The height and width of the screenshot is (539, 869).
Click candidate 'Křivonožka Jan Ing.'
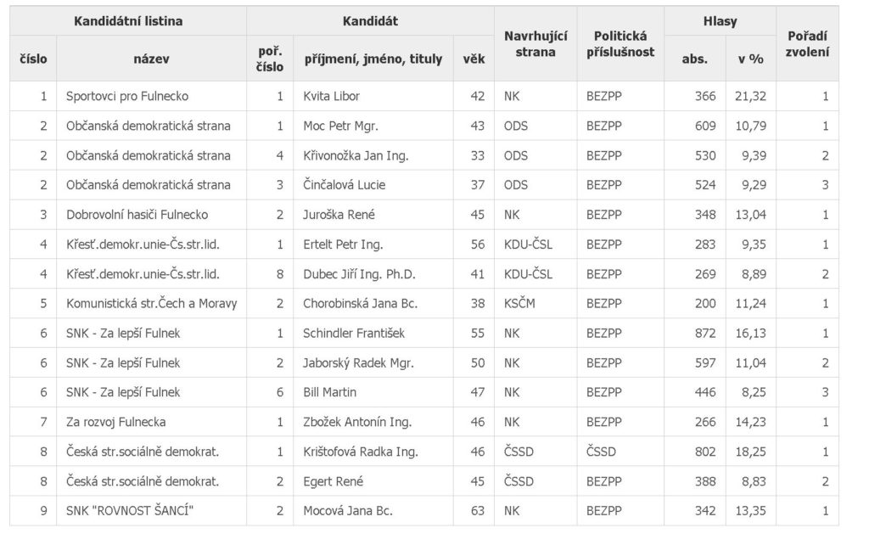click(x=356, y=155)
